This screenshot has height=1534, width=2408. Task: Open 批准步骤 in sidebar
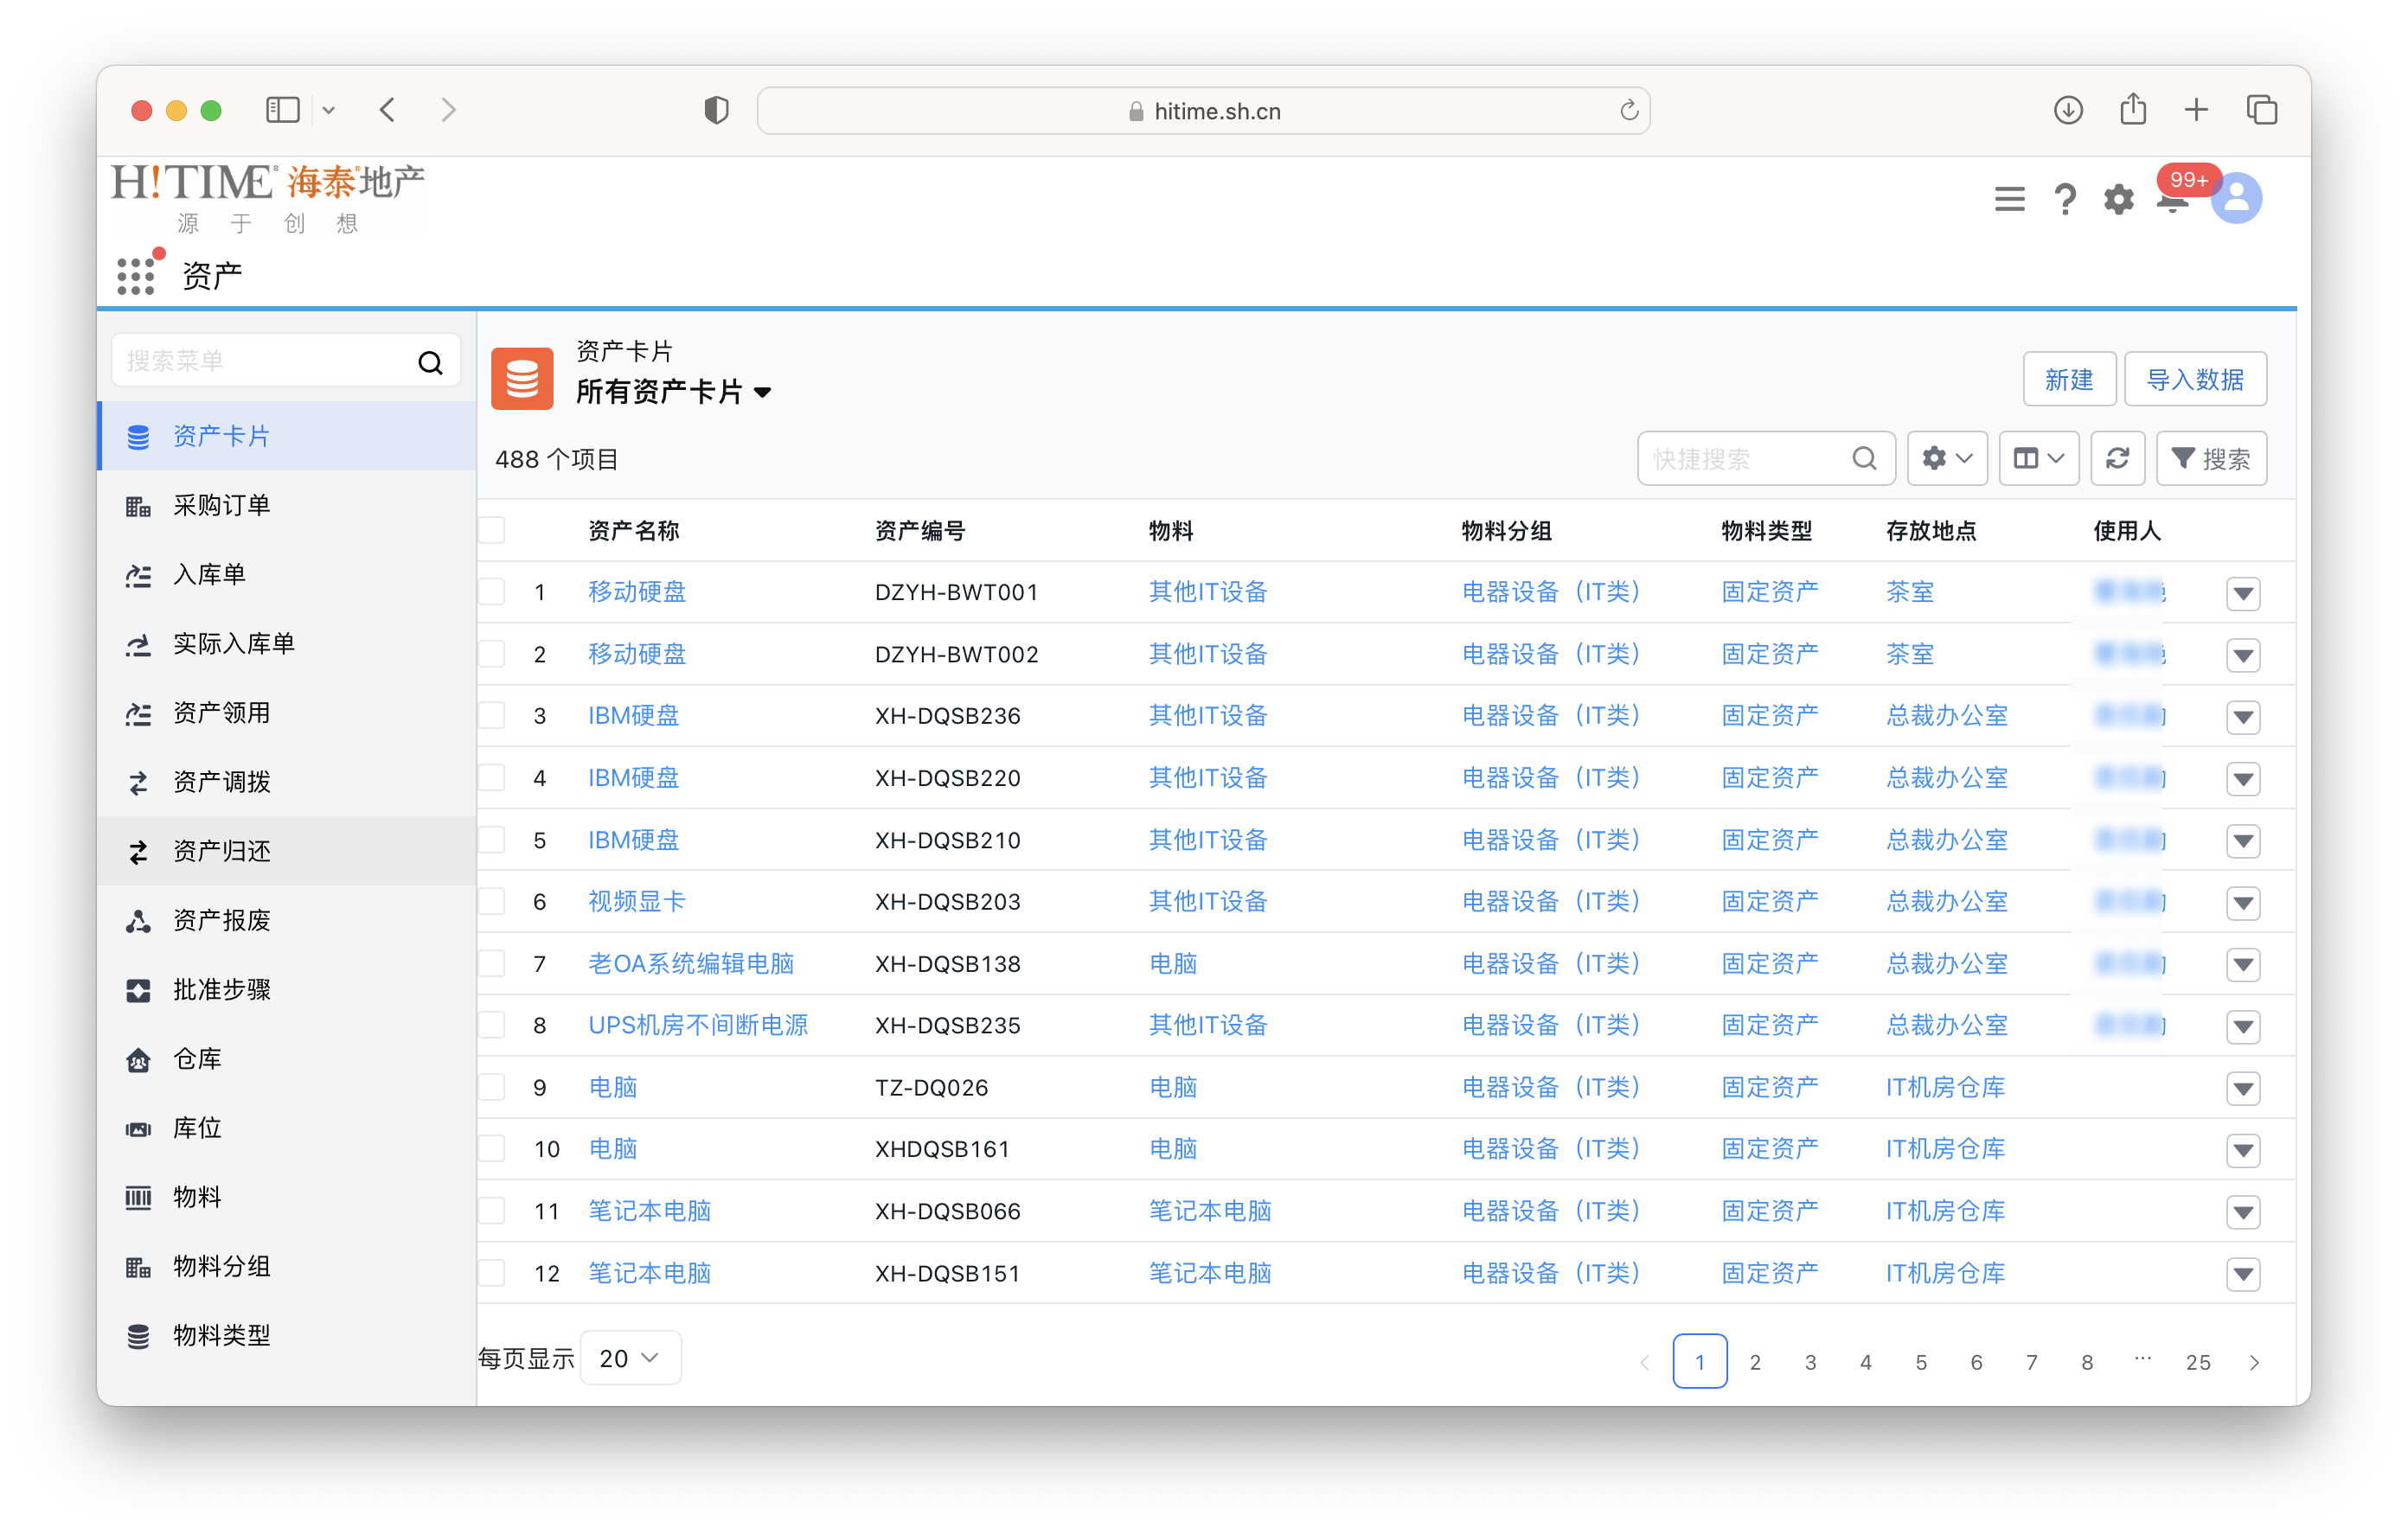[x=286, y=989]
